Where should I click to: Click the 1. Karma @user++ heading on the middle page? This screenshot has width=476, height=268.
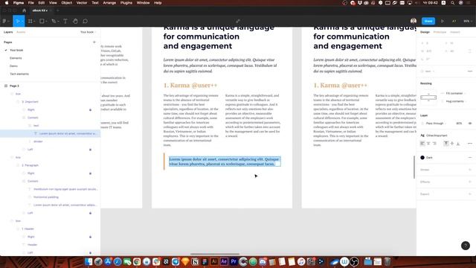190,86
